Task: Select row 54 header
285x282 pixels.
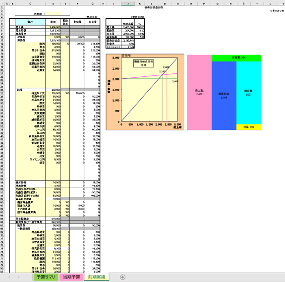Action: pyautogui.click(x=2, y=182)
